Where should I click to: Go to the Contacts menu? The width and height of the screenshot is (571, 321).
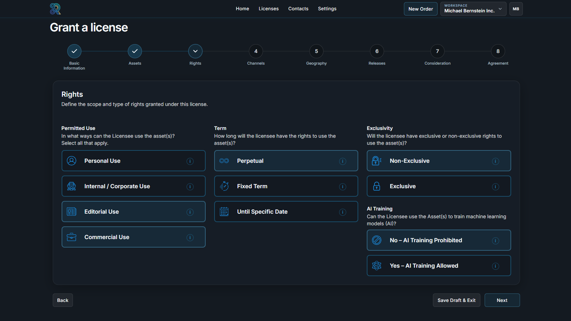coord(298,9)
